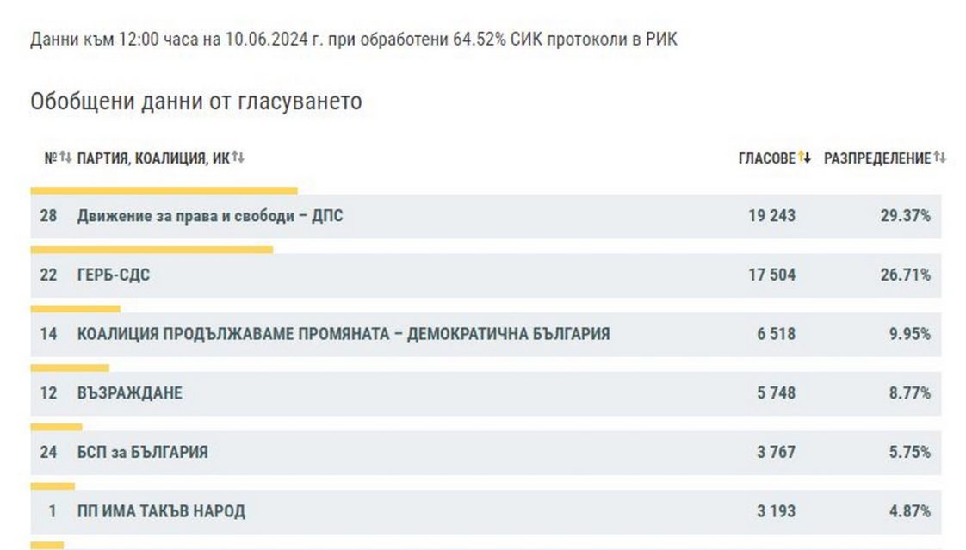Click the sort arrows beside РАЗПРЕДЕЛЕНИЕ
The height and width of the screenshot is (550, 966).
click(940, 158)
